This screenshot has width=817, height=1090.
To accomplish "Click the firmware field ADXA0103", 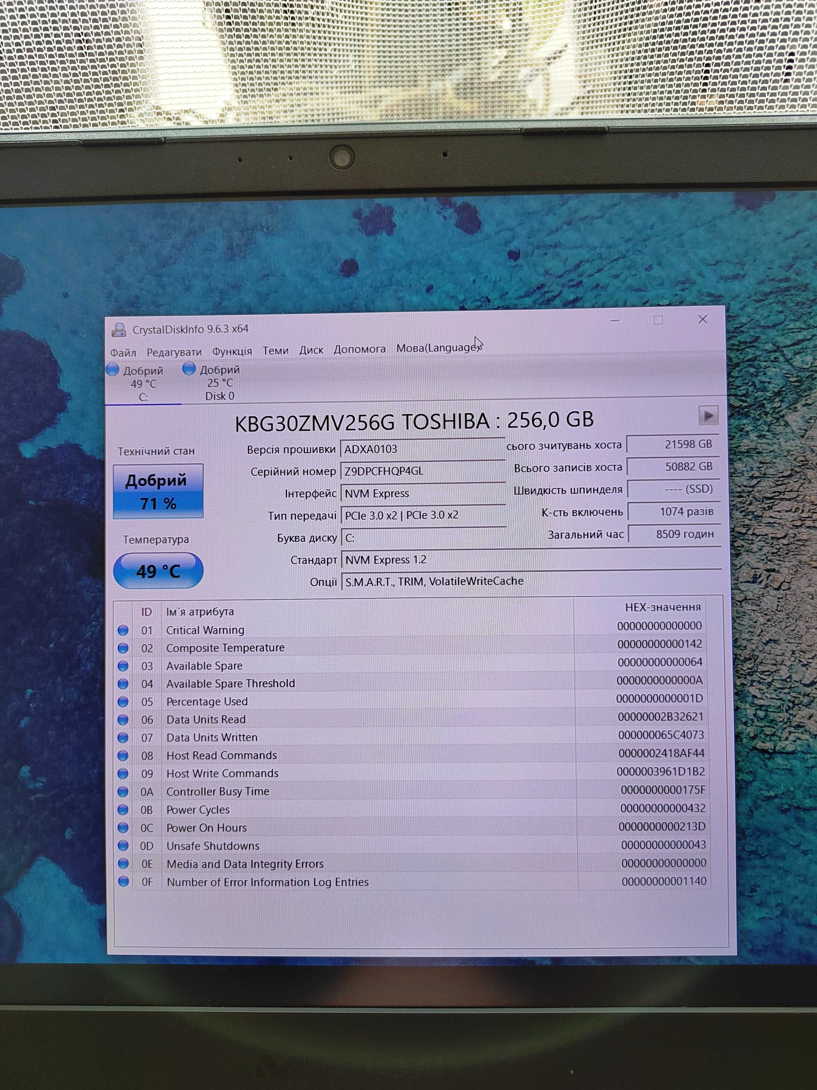I will tap(422, 449).
